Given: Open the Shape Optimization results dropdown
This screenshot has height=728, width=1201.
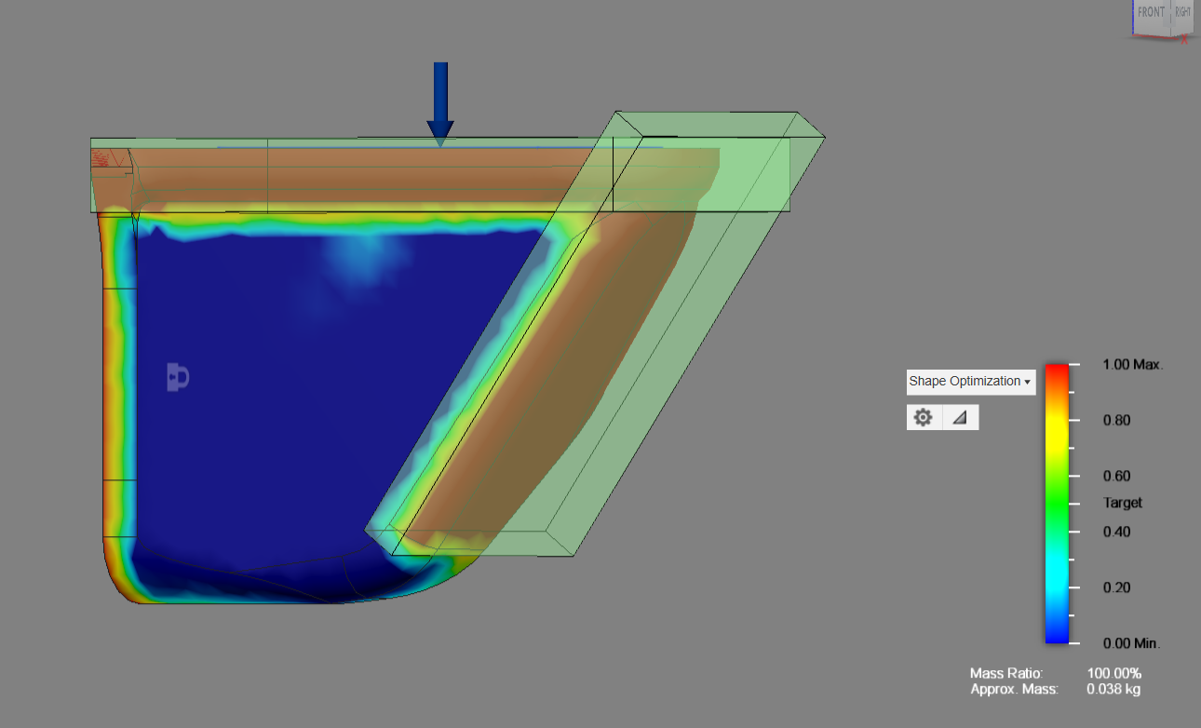Looking at the screenshot, I should 970,382.
